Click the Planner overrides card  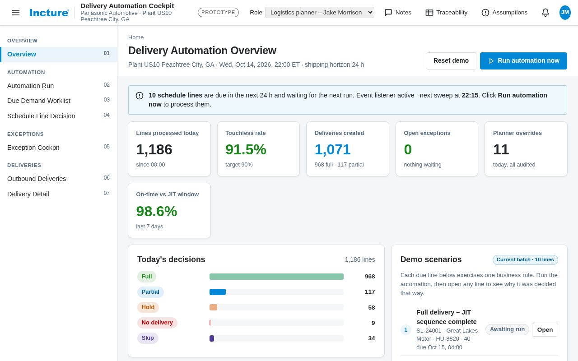[x=526, y=149]
